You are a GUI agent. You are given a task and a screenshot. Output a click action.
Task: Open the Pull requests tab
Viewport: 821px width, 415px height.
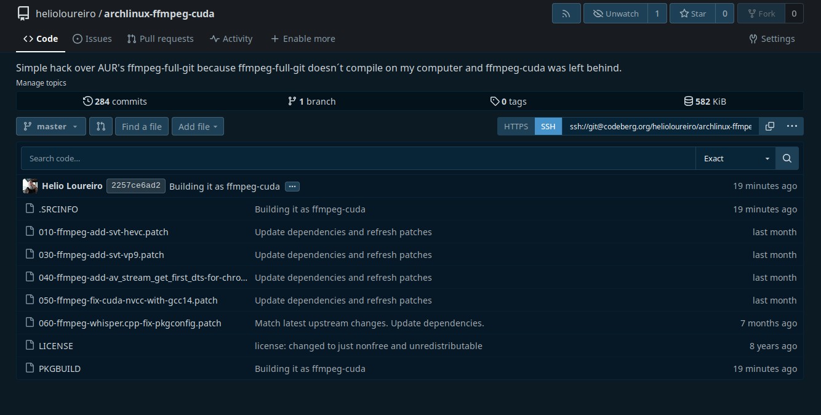tap(160, 39)
